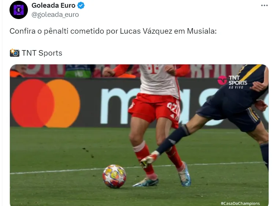Select the TNT Sports credit text
The image size is (273, 206).
tap(42, 53)
